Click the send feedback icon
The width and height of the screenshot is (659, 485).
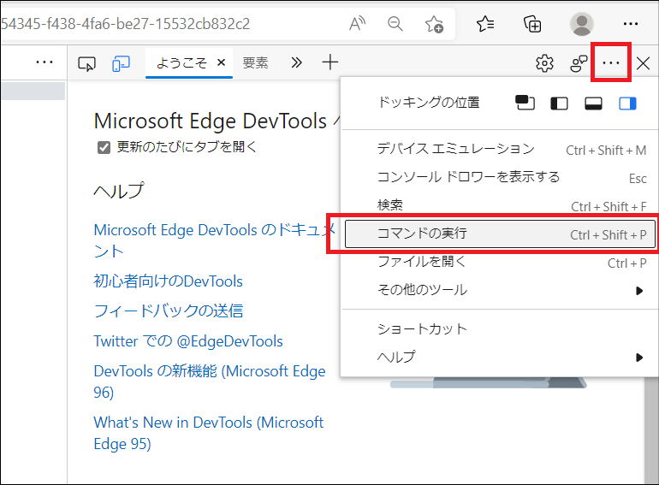(x=579, y=63)
